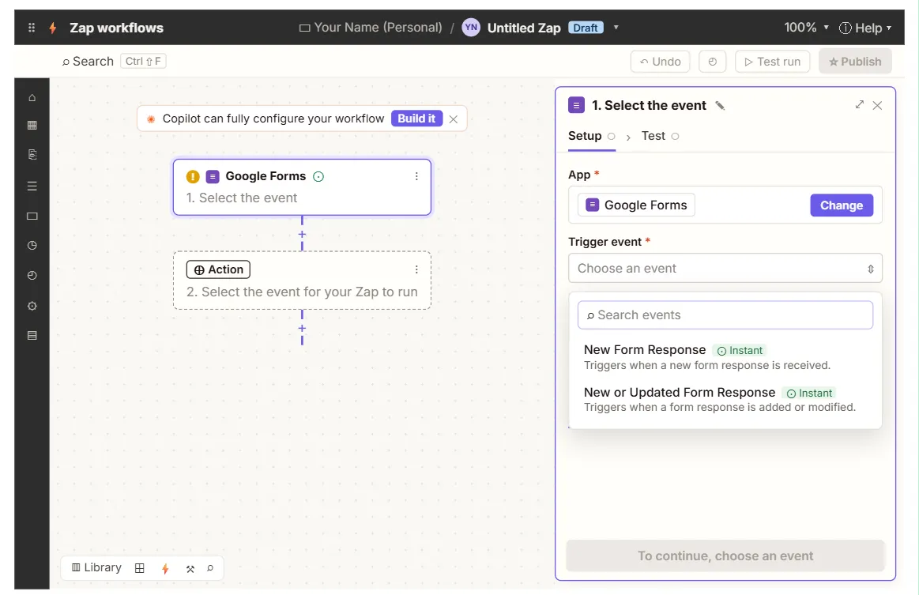Image resolution: width=919 pixels, height=595 pixels.
Task: Click the Zap workflows heading
Action: click(x=117, y=28)
